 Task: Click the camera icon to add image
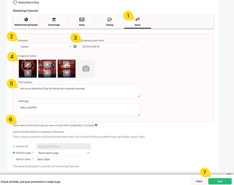pyautogui.click(x=86, y=69)
